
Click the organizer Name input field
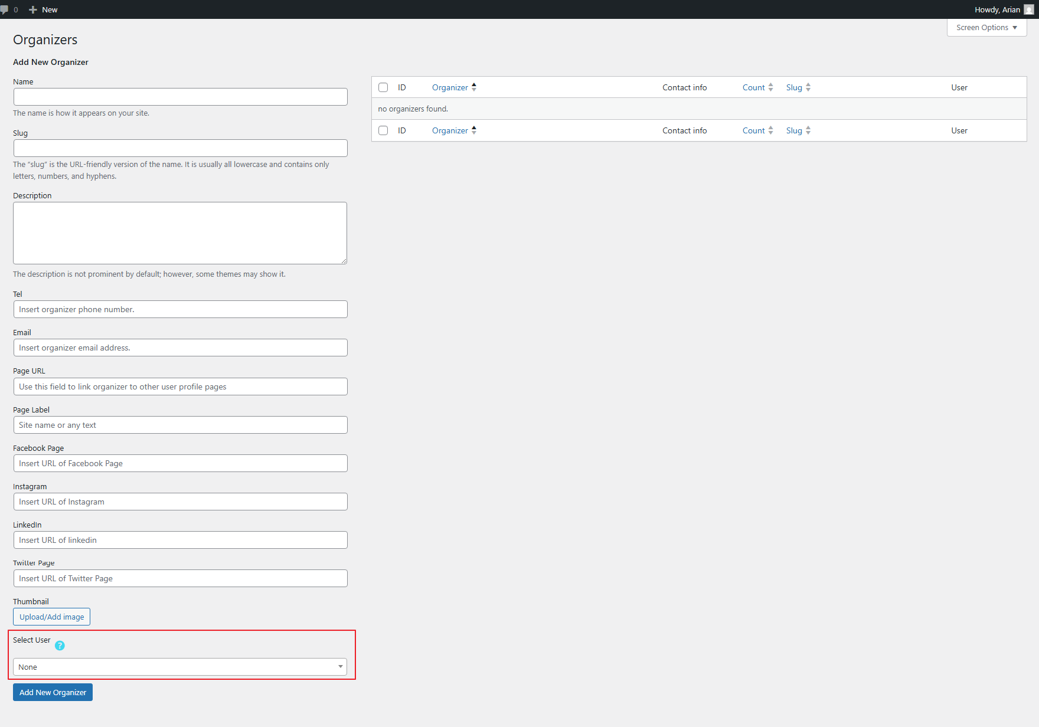click(x=180, y=96)
